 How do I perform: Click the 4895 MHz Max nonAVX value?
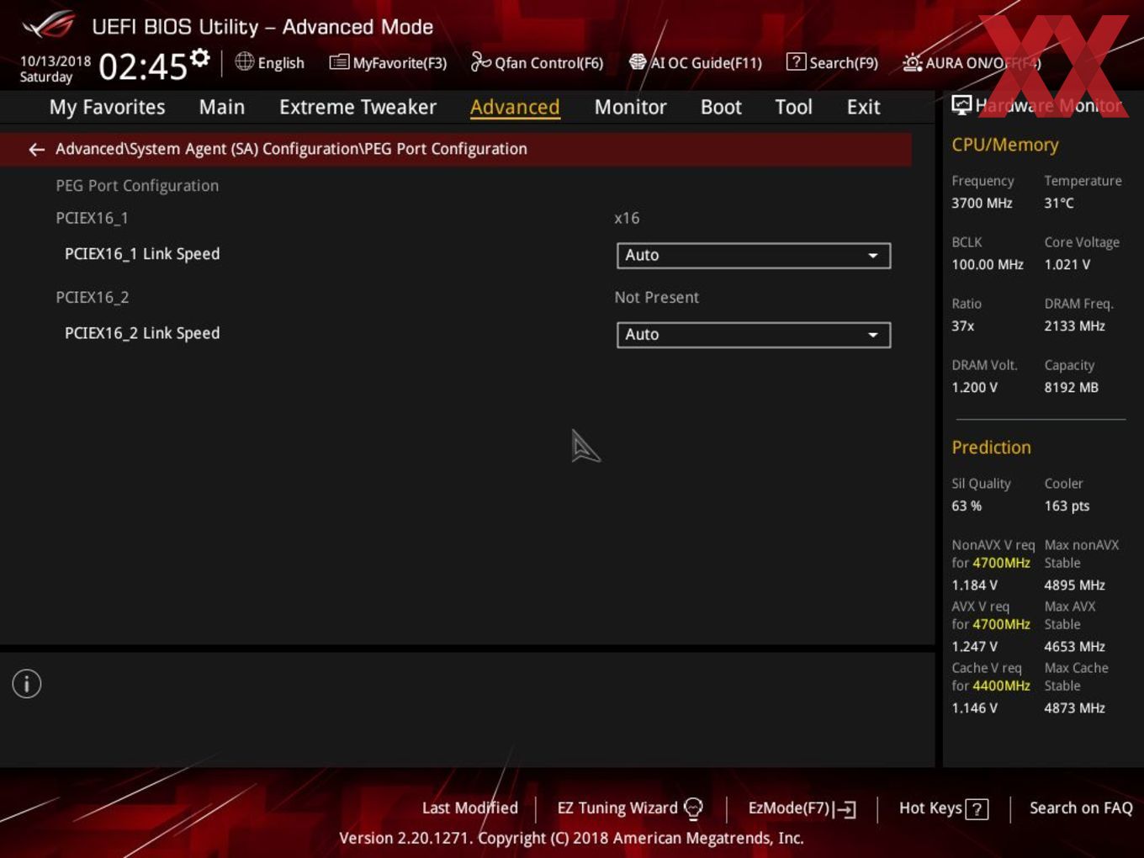coord(1074,585)
